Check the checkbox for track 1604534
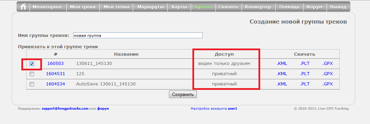The height and width of the screenshot is (124, 370). coord(32,84)
